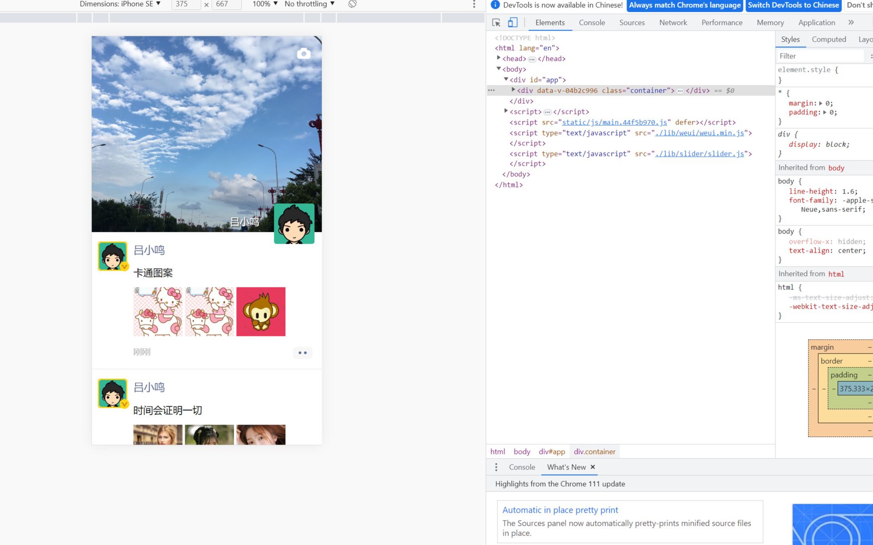Open first Hello Kitty image thumbnail
This screenshot has width=873, height=545.
coord(158,311)
